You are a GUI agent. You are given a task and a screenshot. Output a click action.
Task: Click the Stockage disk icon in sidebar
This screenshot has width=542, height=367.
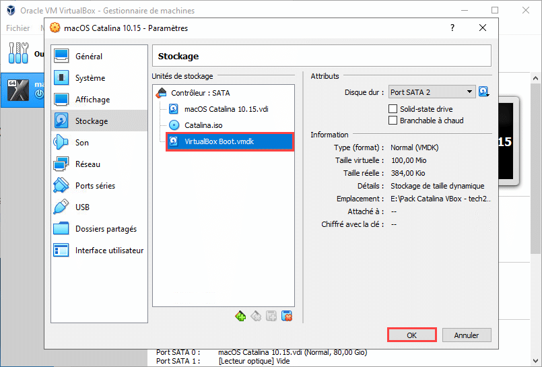(x=61, y=121)
